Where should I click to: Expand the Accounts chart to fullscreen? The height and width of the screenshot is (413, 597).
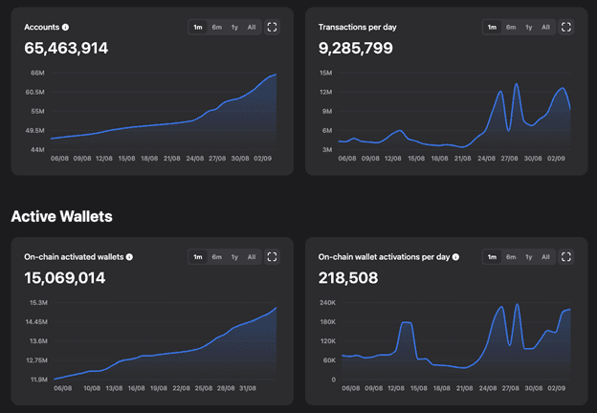[273, 28]
